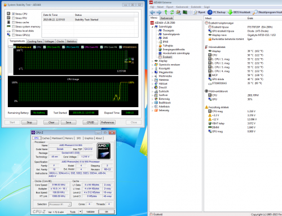Image resolution: width=282 pixels, height=216 pixels.
Task: Click the Multimédia speaker tree icon
Action: coord(156,76)
